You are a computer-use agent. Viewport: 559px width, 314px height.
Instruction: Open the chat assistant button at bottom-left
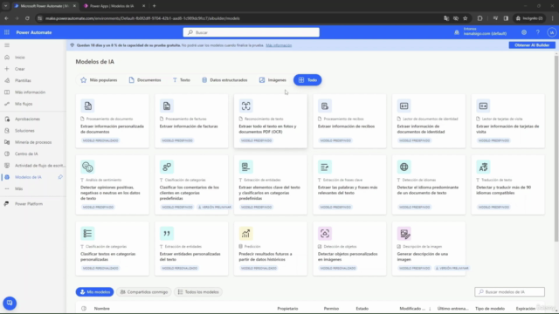(10, 303)
